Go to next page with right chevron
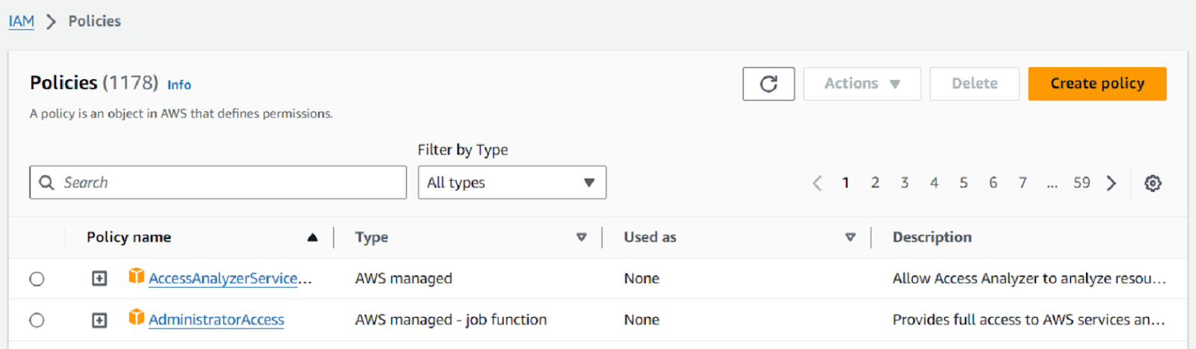Screen dimensions: 1196x349 1112,183
